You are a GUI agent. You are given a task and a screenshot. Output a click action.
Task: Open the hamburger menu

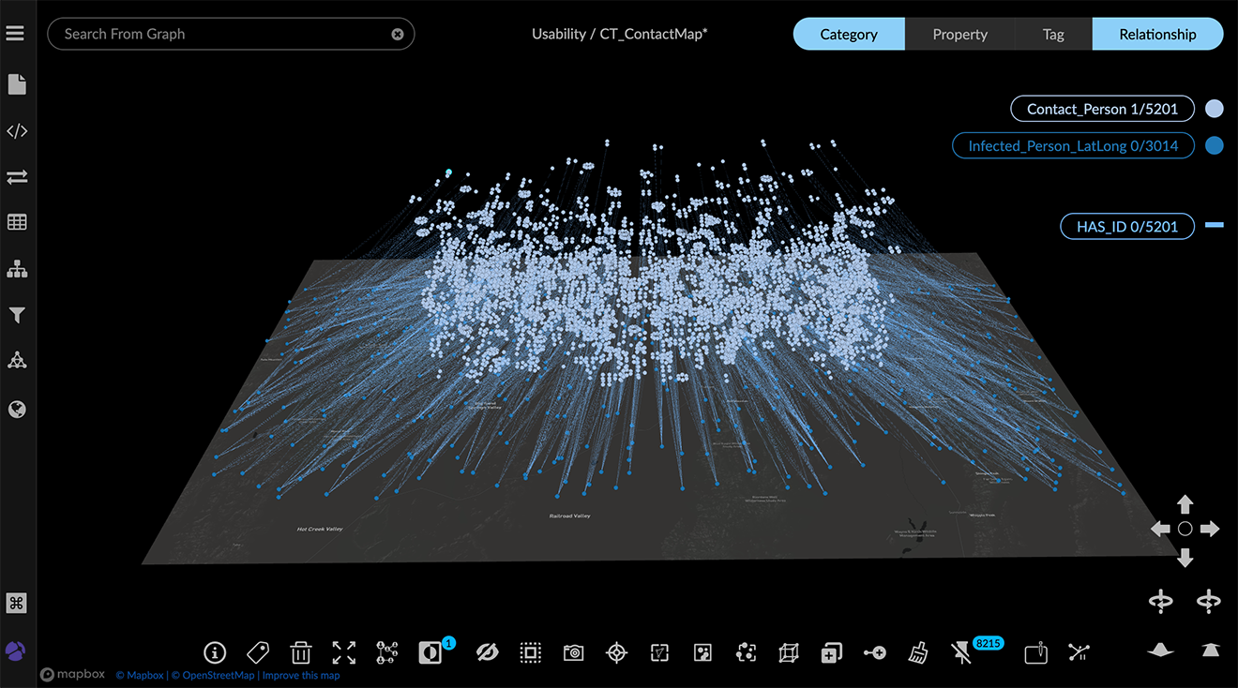(15, 34)
